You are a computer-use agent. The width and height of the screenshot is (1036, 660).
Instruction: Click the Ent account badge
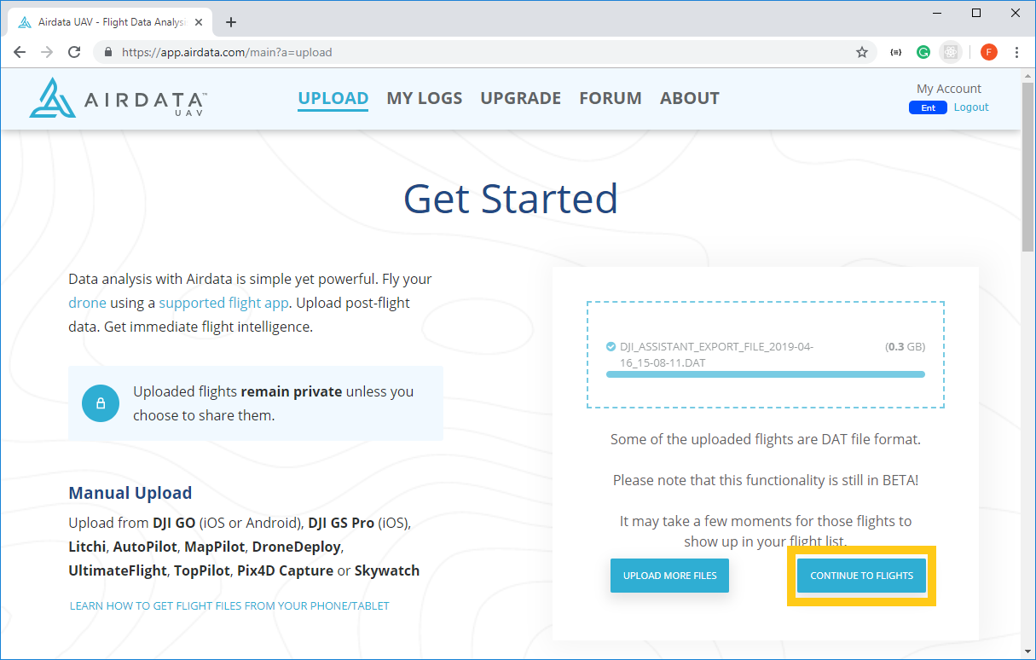click(x=928, y=107)
